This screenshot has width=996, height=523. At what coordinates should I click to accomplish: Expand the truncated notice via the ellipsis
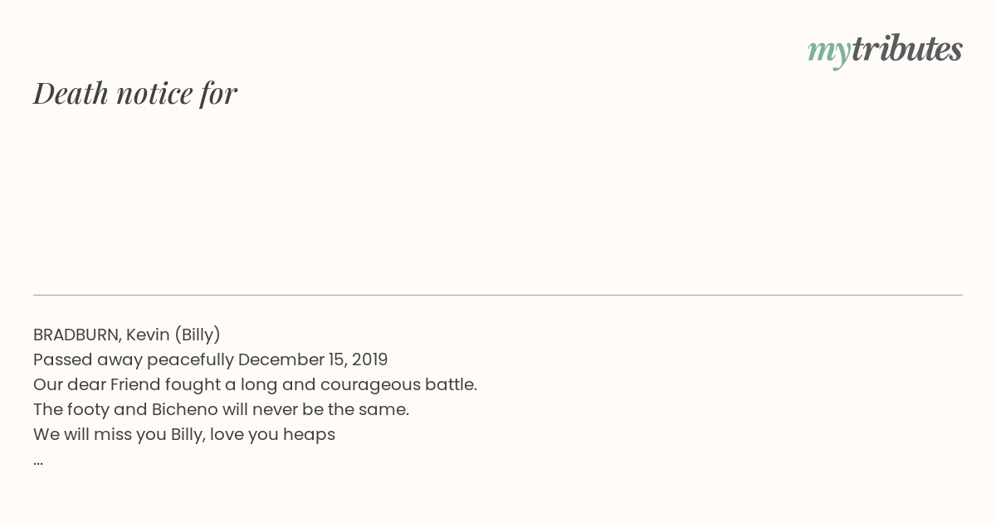point(38,461)
